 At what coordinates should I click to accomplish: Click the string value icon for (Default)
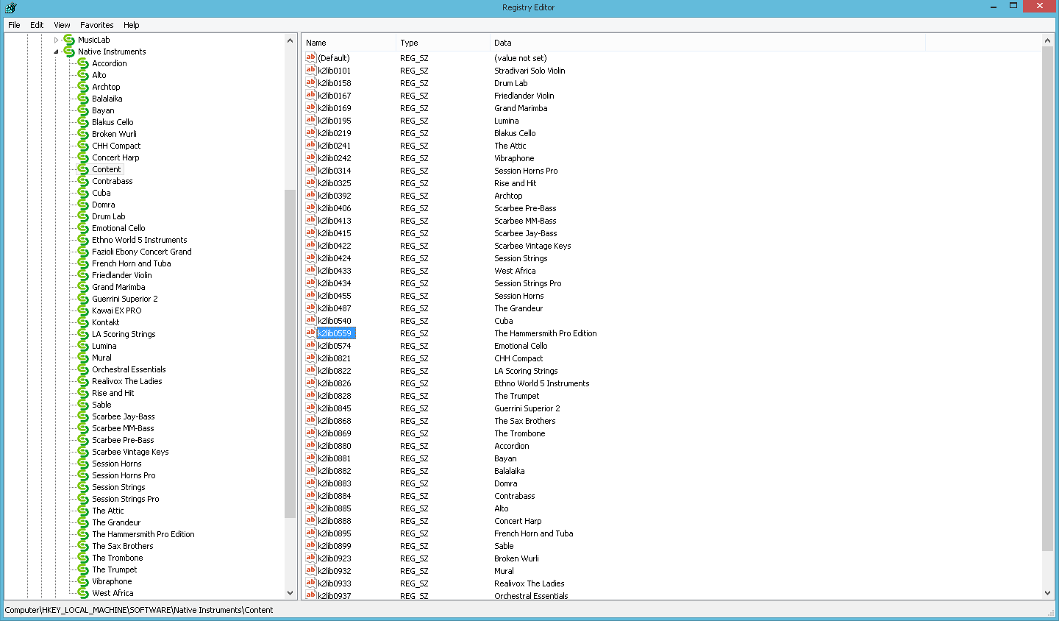click(310, 58)
